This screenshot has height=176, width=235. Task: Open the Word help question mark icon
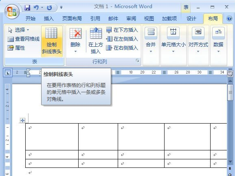[229, 18]
